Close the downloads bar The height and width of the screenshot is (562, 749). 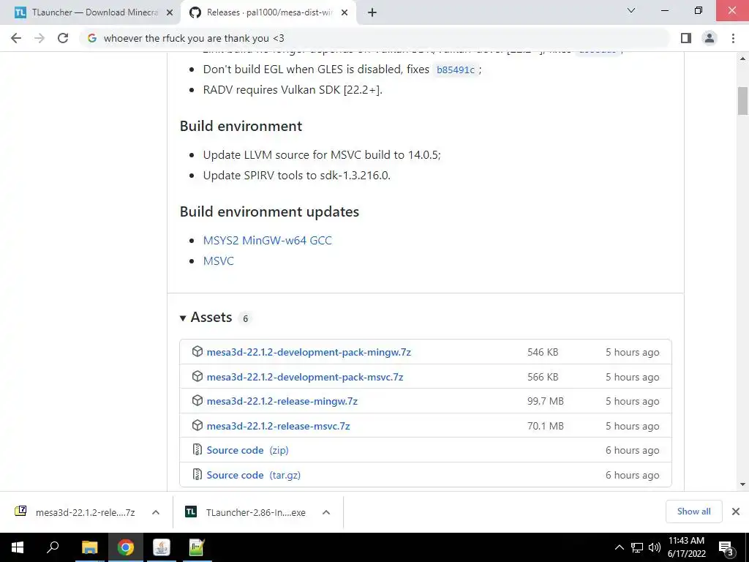coord(736,512)
